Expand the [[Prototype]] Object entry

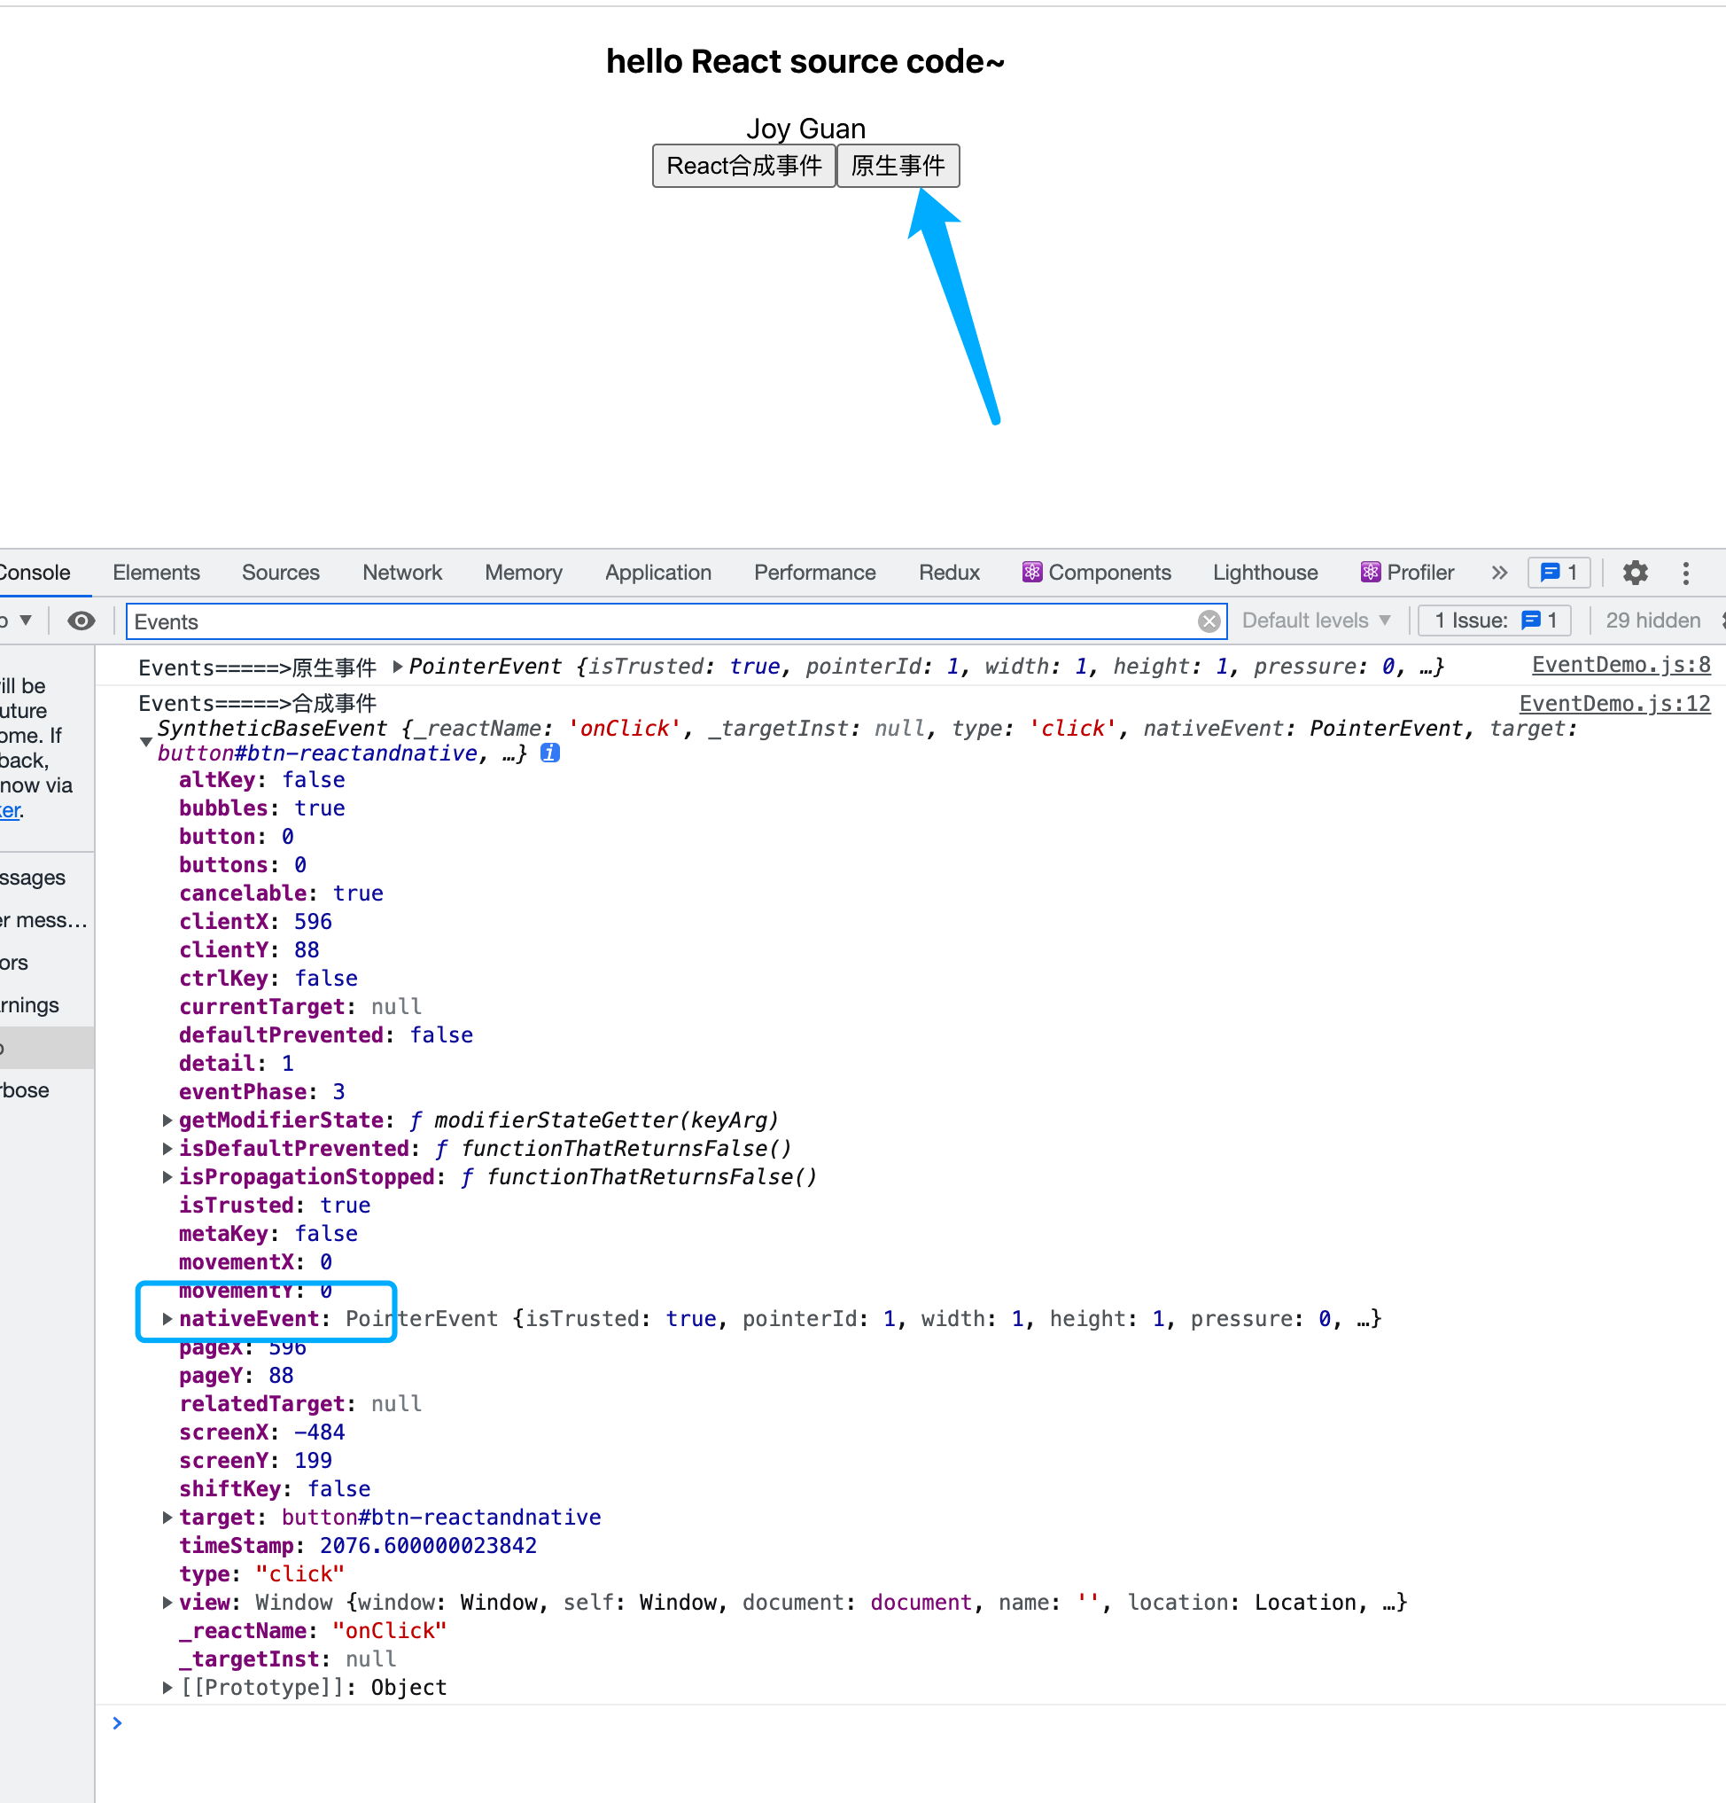tap(167, 1687)
